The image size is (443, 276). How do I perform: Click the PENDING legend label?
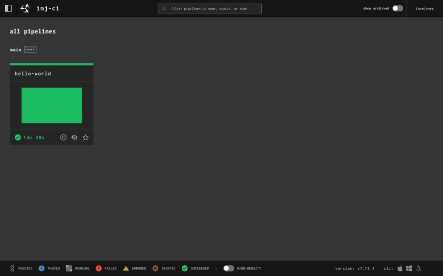[26, 268]
